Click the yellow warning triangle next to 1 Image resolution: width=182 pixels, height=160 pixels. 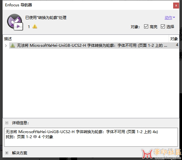coord(35,26)
